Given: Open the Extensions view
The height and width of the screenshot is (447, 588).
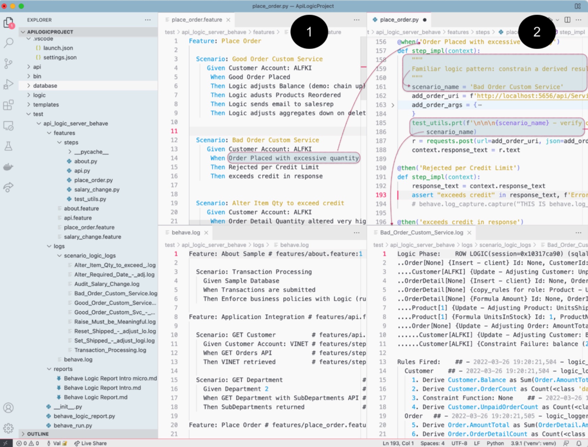Looking at the screenshot, I should tap(8, 105).
